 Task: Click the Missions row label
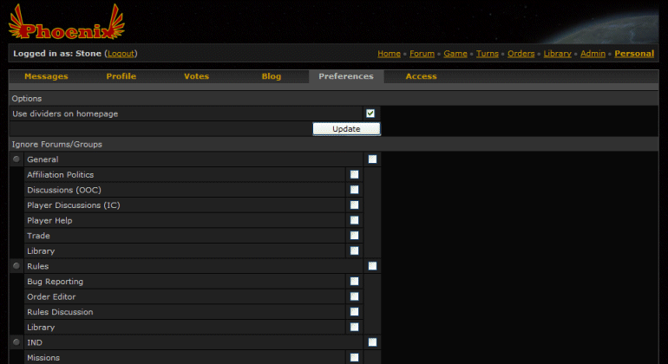pyautogui.click(x=43, y=358)
